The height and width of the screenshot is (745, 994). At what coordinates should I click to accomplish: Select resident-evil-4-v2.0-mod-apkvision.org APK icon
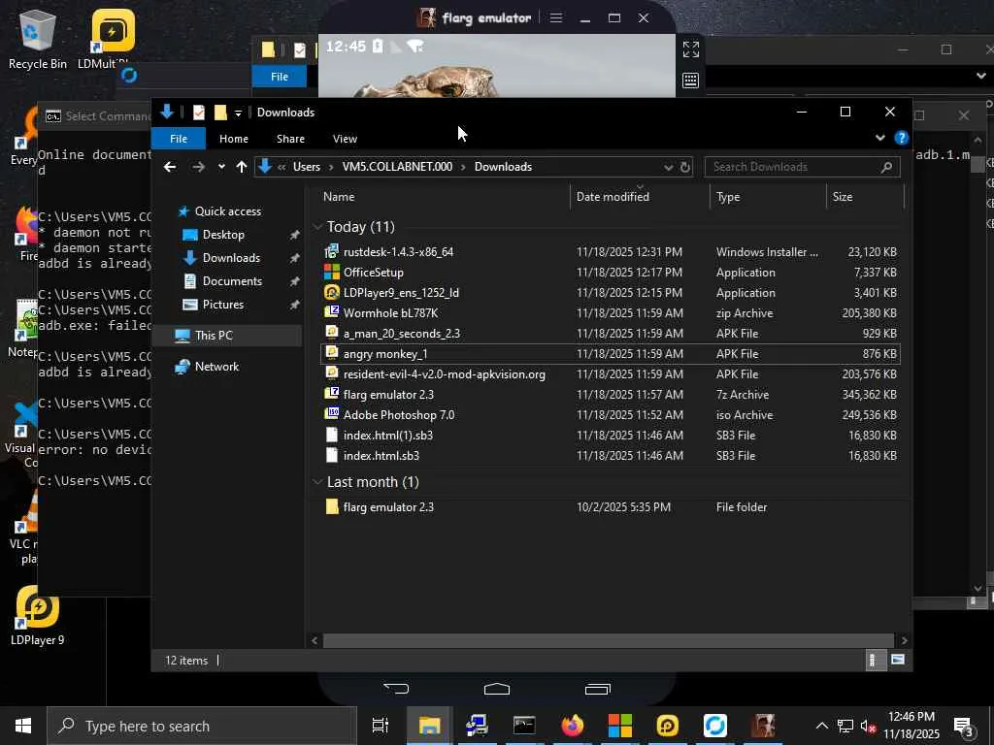pos(332,373)
